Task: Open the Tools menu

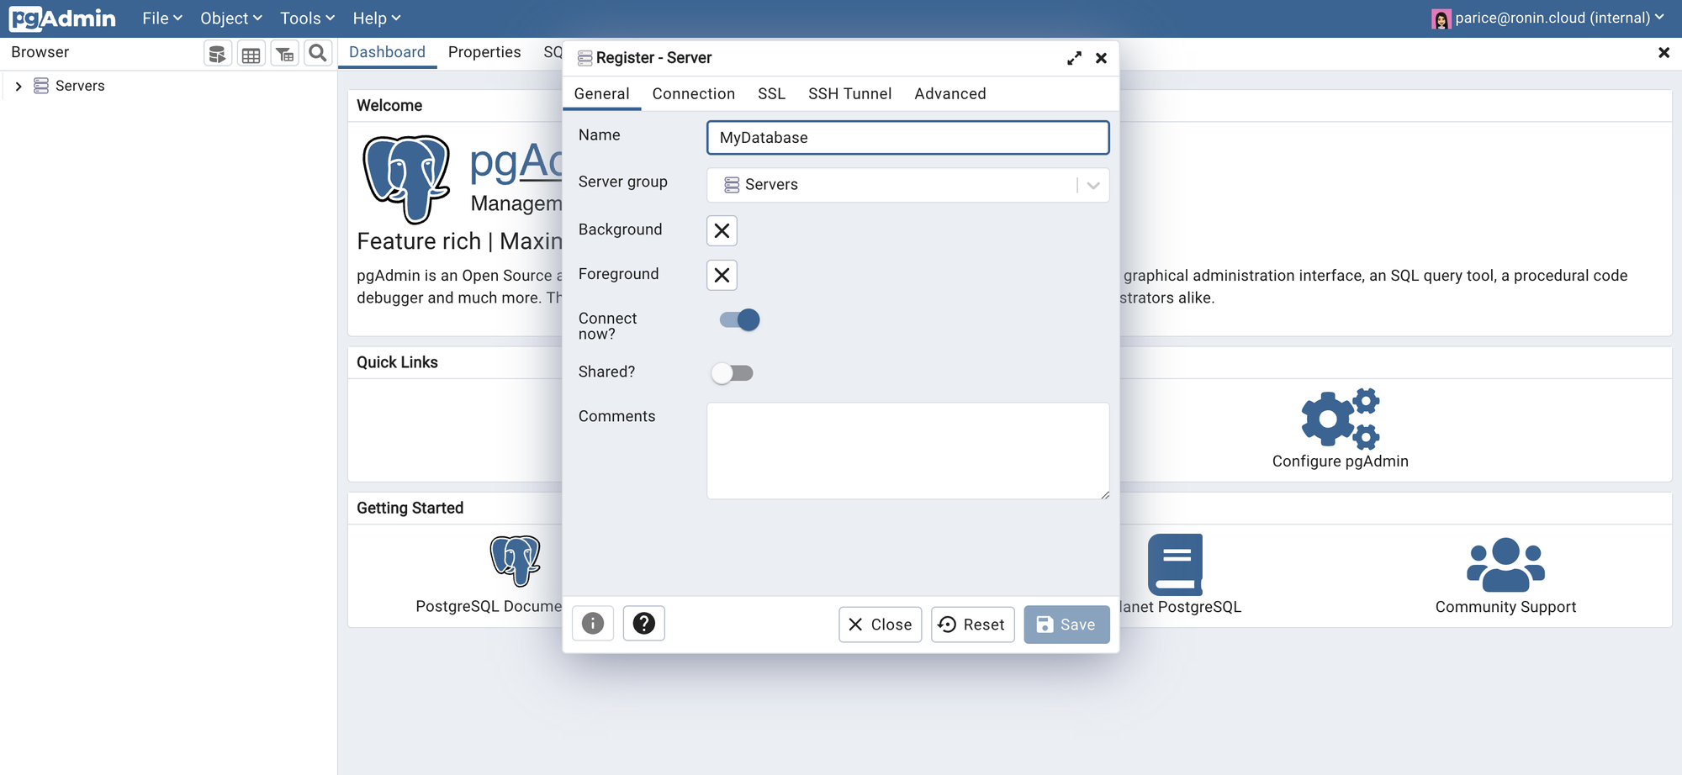Action: coord(308,18)
